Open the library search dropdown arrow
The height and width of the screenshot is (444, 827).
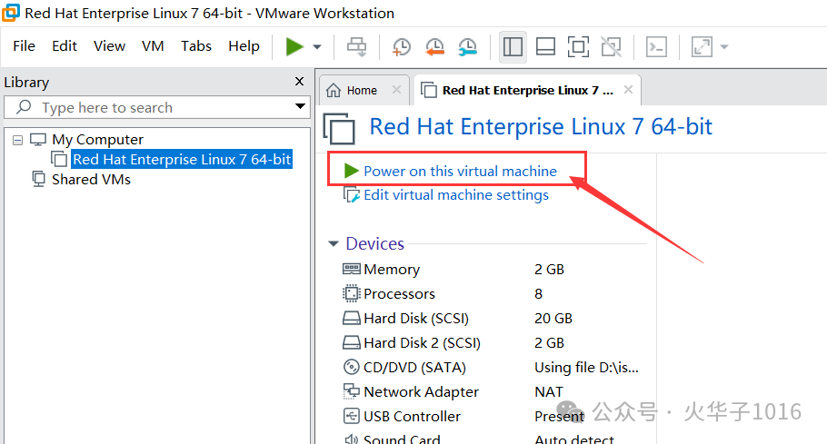click(300, 106)
